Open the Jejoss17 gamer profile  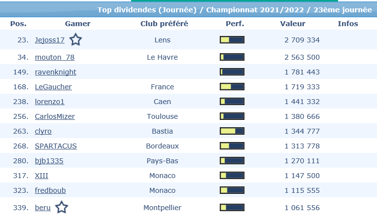[x=50, y=40]
